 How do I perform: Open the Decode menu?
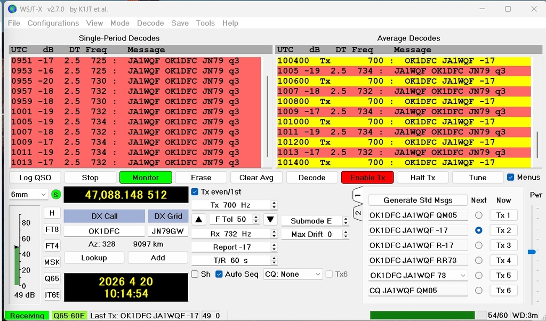[x=150, y=23]
